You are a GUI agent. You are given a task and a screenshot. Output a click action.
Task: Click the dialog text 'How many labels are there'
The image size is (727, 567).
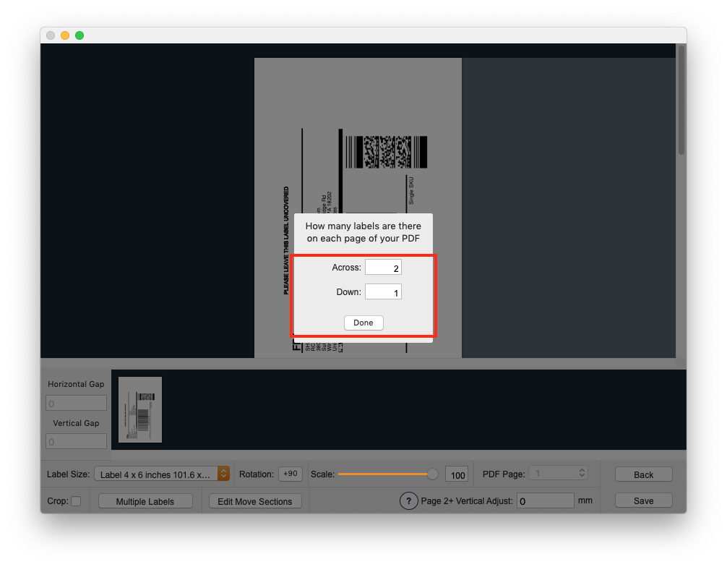363,226
